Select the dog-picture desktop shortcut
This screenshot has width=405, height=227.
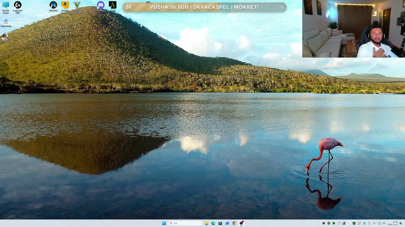[x=5, y=38]
